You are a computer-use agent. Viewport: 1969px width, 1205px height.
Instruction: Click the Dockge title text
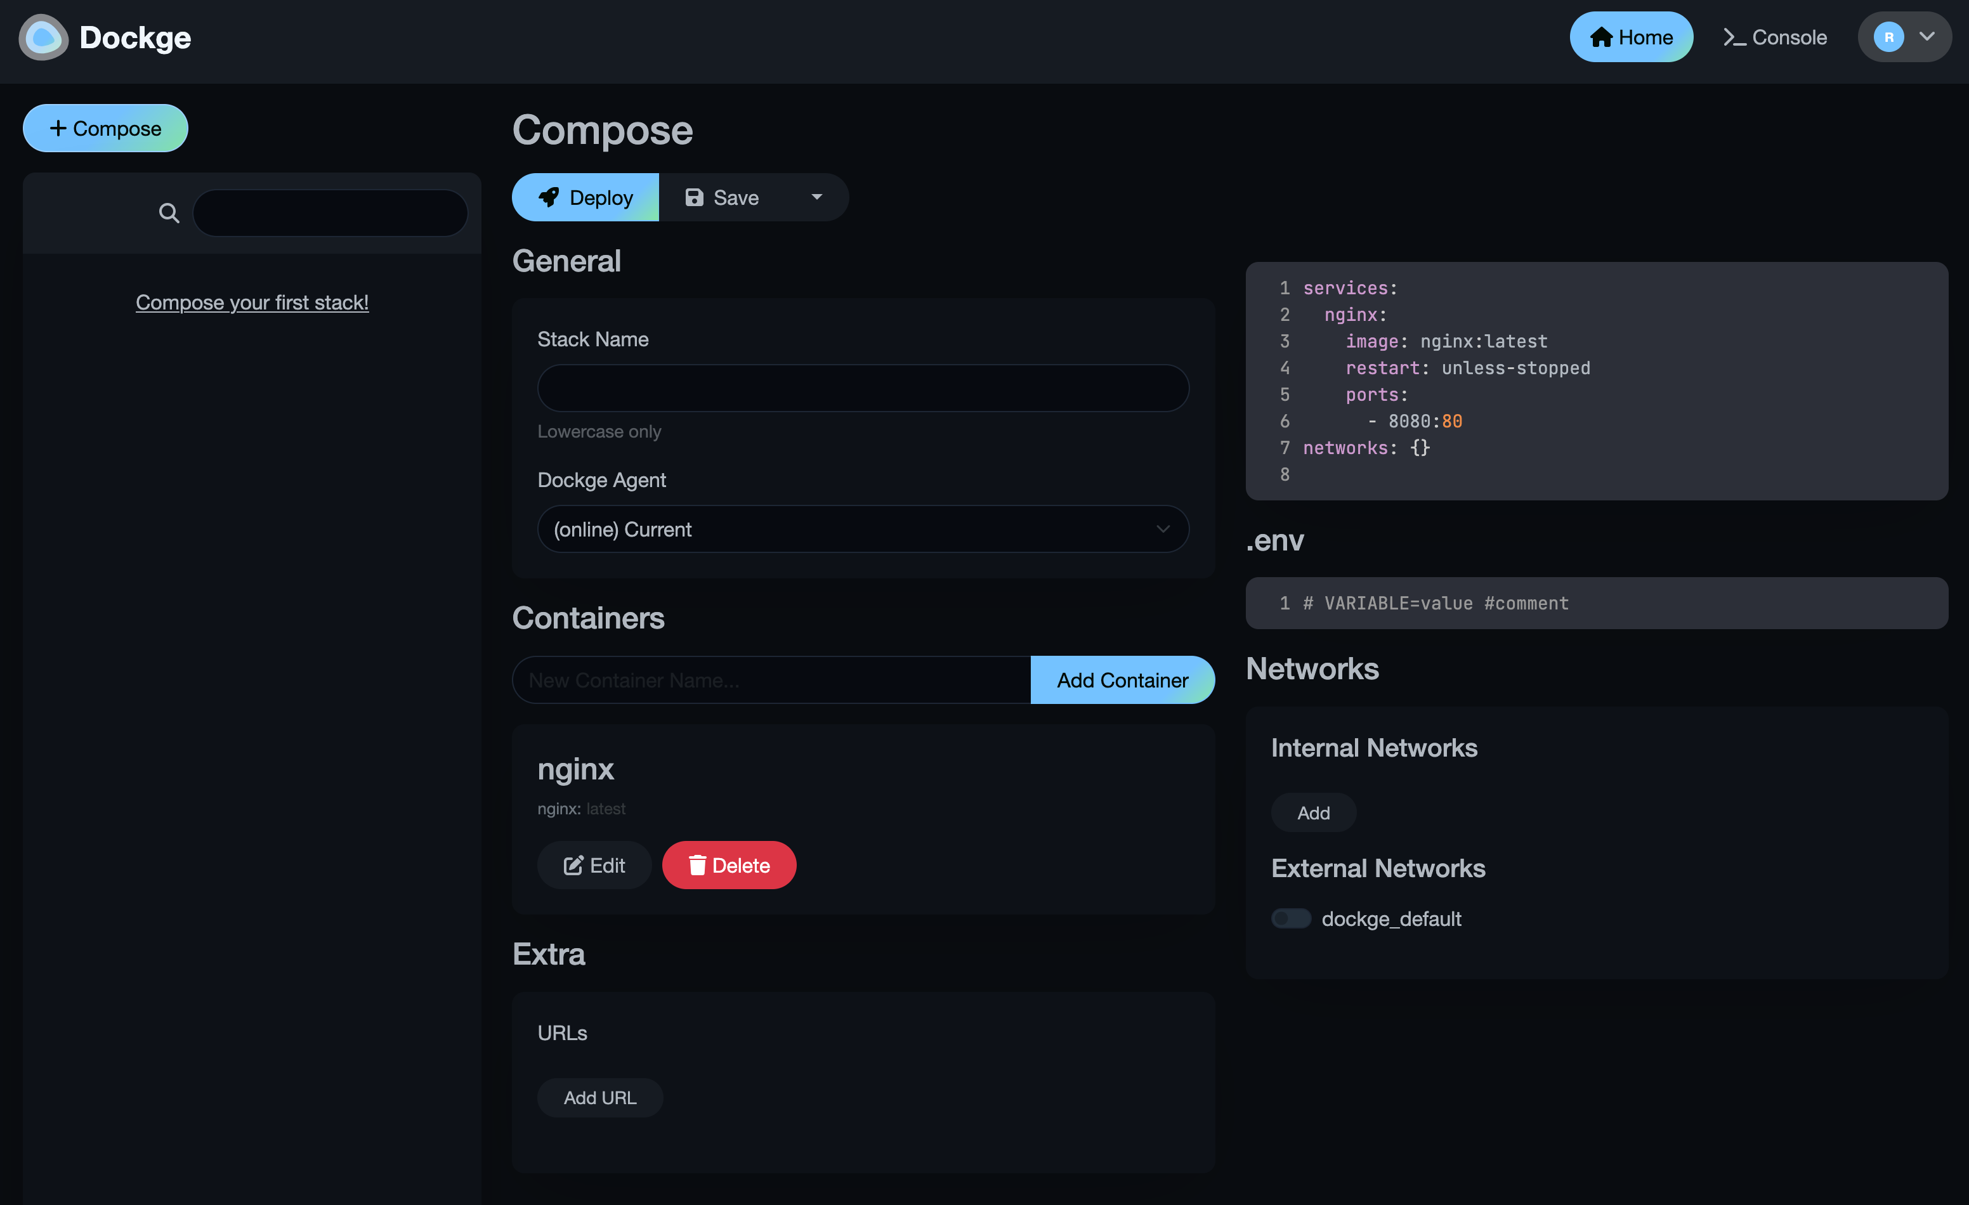tap(135, 37)
